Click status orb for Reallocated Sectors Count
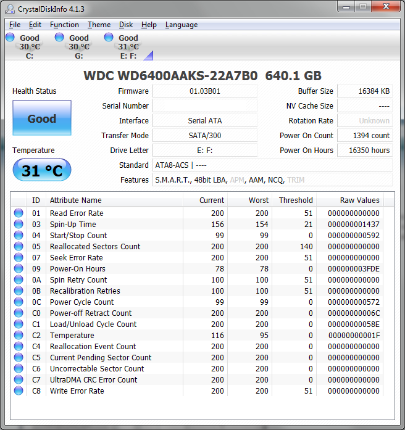This screenshot has width=405, height=430. pos(19,246)
